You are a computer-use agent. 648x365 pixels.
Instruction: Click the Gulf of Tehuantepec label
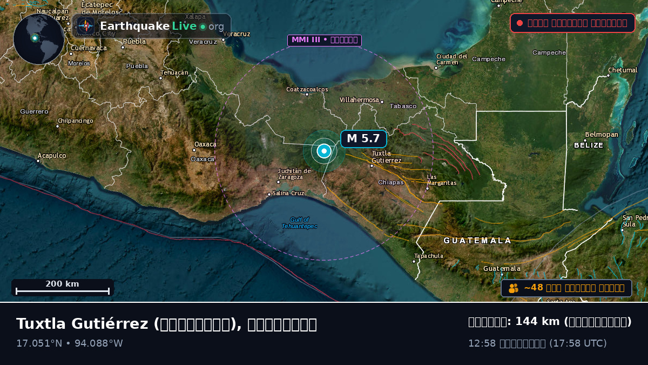(x=299, y=223)
